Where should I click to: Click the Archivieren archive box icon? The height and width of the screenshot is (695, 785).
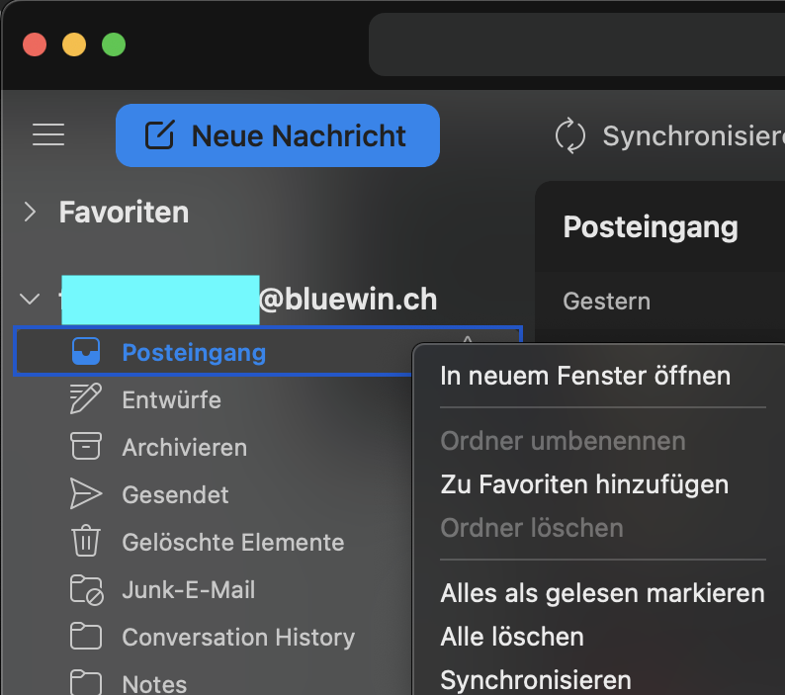pyautogui.click(x=86, y=446)
